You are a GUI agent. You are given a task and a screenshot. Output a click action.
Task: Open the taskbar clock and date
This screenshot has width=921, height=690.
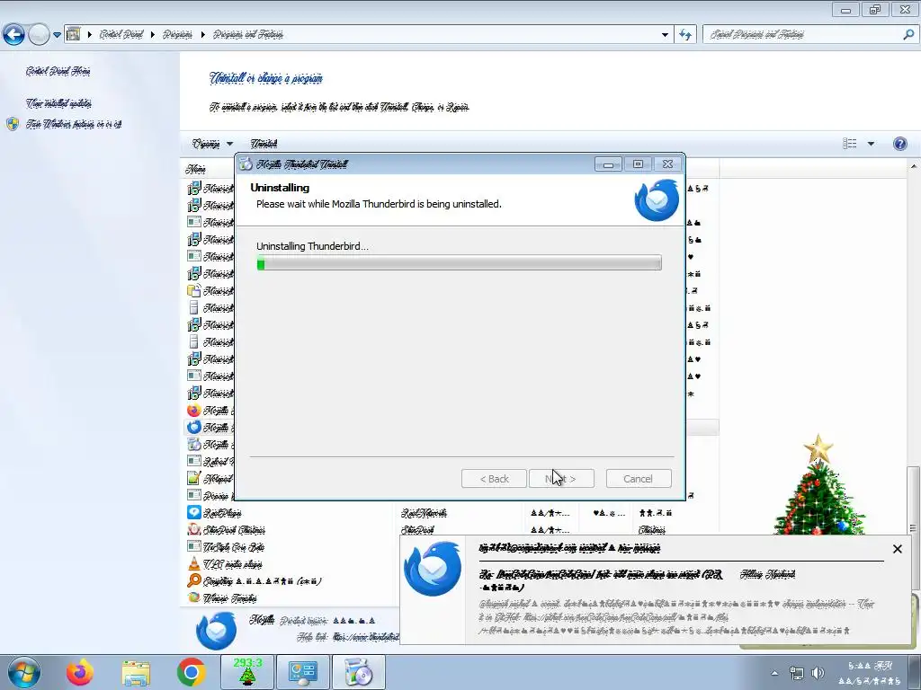(870, 673)
